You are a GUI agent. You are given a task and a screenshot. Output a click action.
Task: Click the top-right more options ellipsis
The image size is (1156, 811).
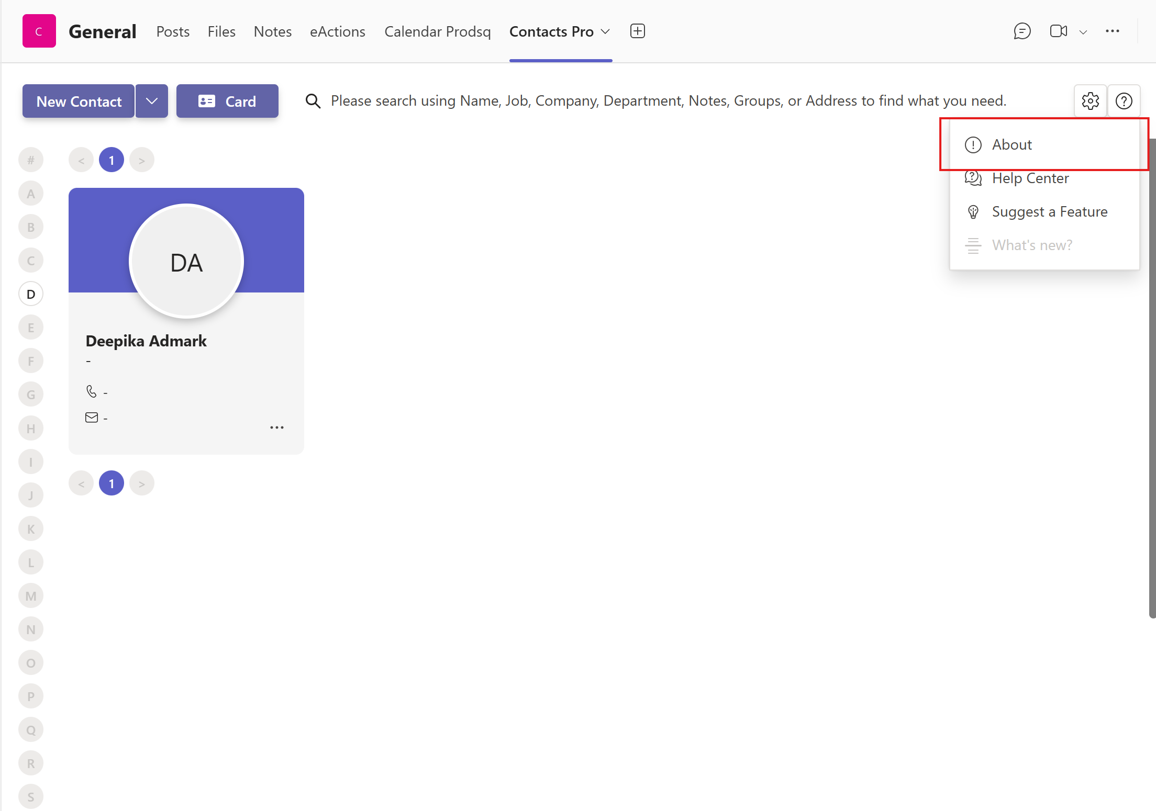[1113, 31]
